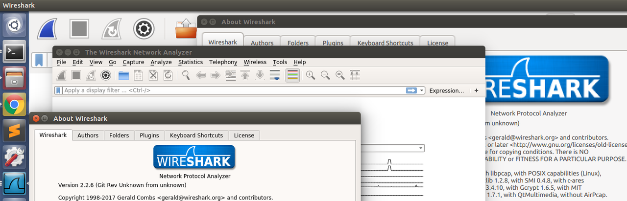Image resolution: width=627 pixels, height=201 pixels.
Task: Add filter button with plus sign
Action: [x=477, y=90]
